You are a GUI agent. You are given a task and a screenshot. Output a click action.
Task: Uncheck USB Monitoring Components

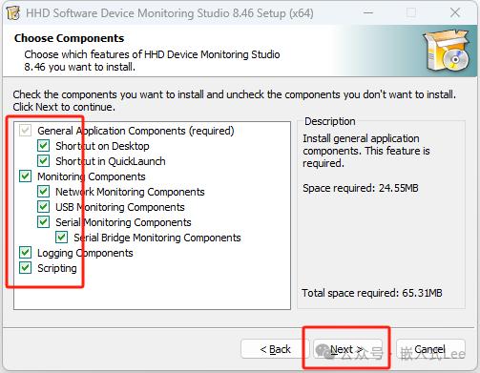point(43,207)
